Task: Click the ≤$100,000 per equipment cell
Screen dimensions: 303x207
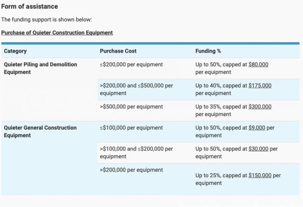Action: [131, 128]
